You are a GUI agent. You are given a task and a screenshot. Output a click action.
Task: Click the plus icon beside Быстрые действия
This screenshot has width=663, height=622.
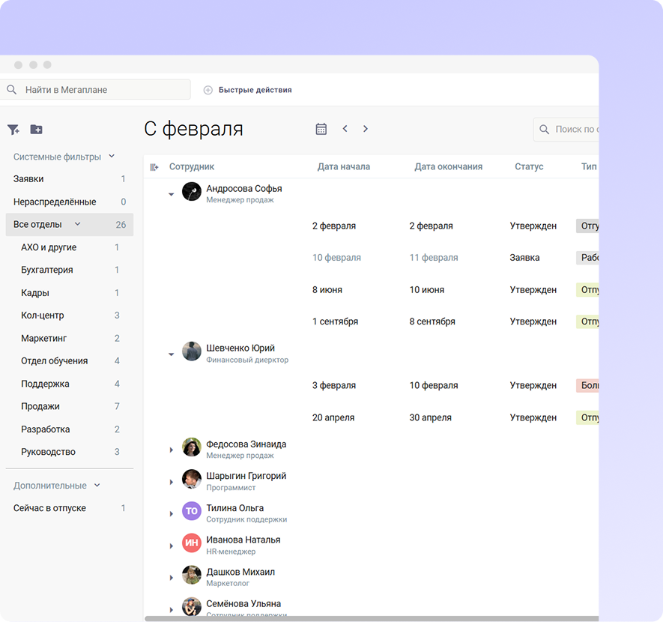point(208,90)
